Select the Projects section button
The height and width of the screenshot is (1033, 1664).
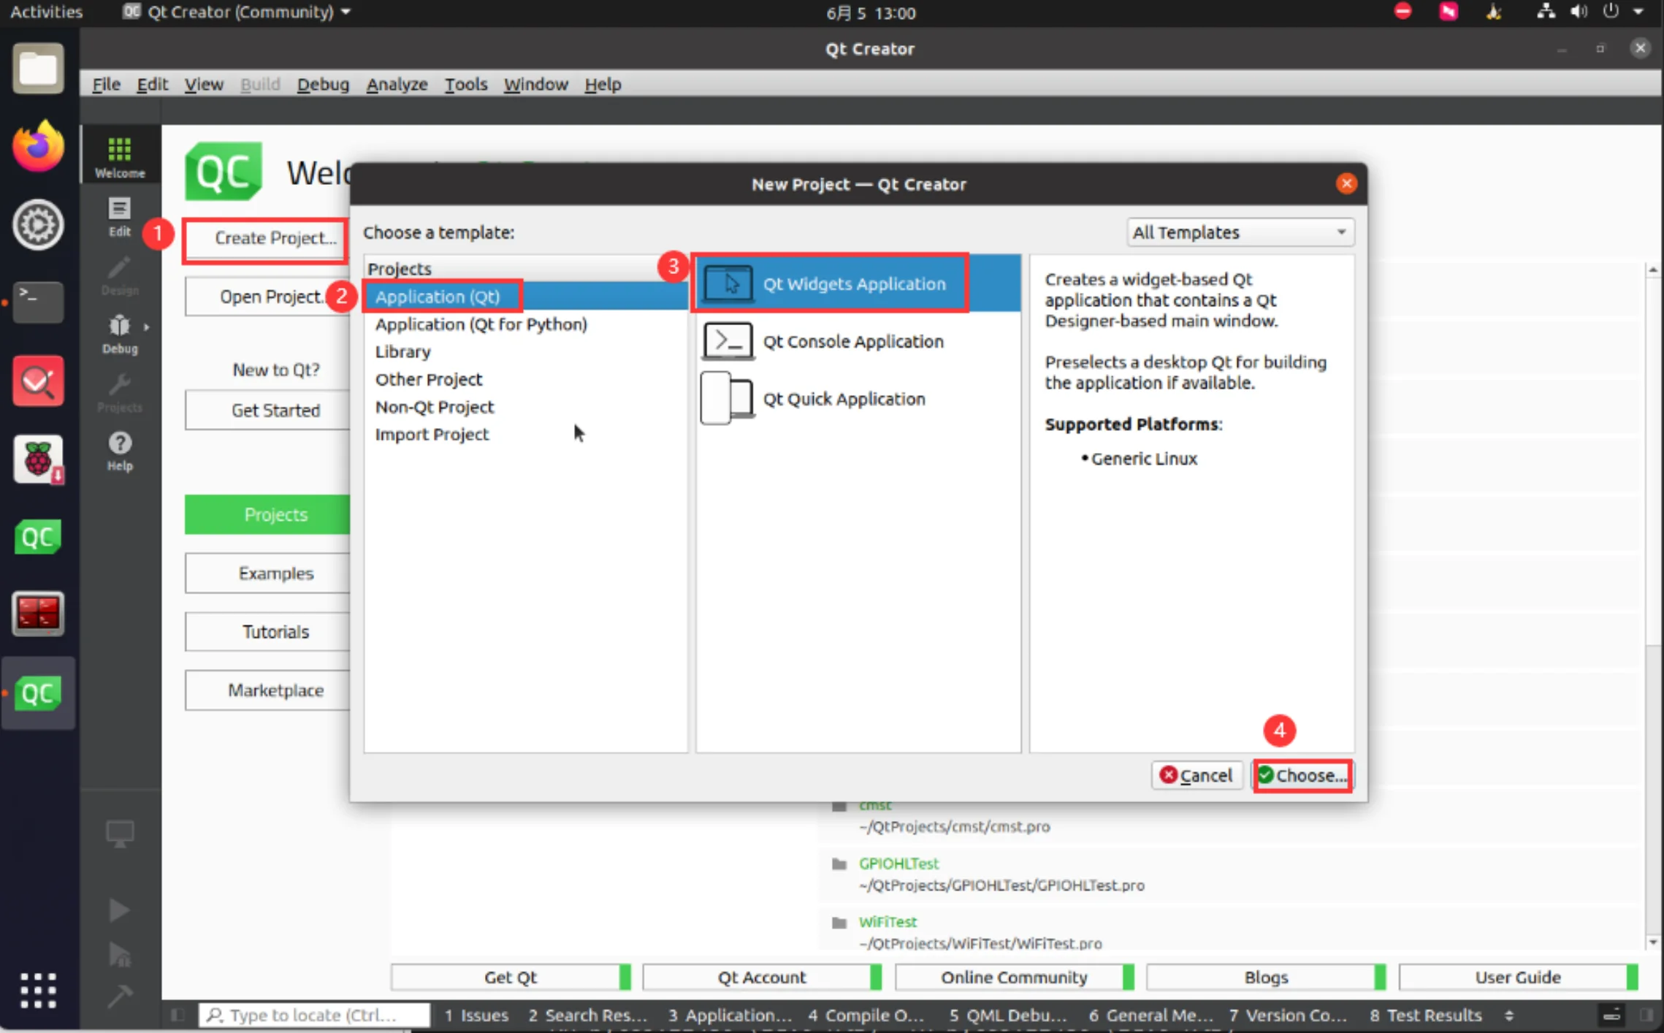click(268, 515)
